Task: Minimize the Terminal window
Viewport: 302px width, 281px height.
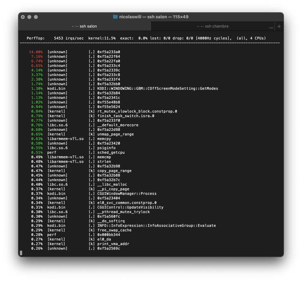Action: pyautogui.click(x=29, y=17)
